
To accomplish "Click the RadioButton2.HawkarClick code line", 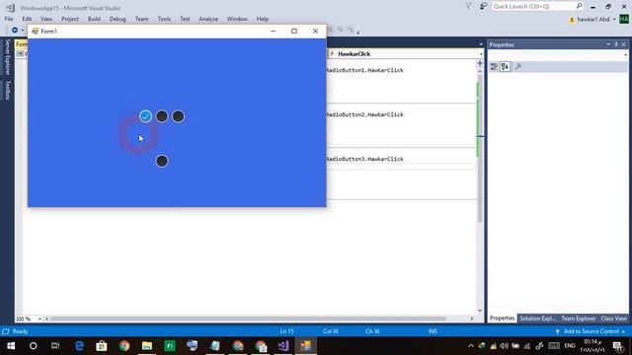I will pos(364,114).
